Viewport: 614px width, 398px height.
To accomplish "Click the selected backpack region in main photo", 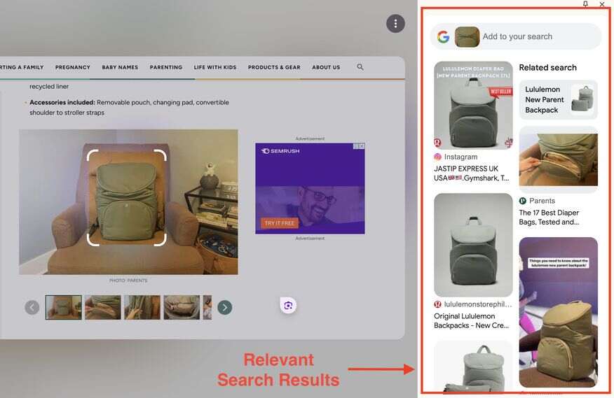I will click(x=126, y=198).
